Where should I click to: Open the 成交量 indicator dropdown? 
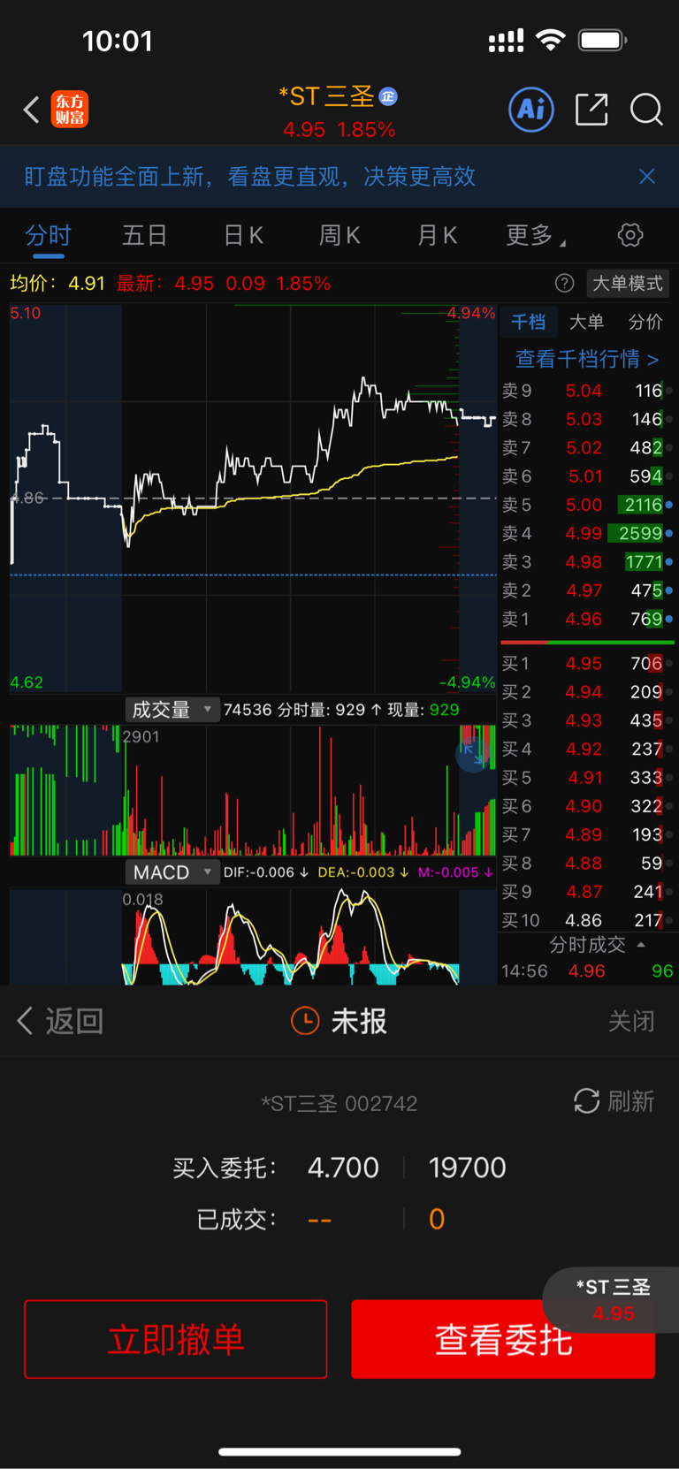point(172,709)
